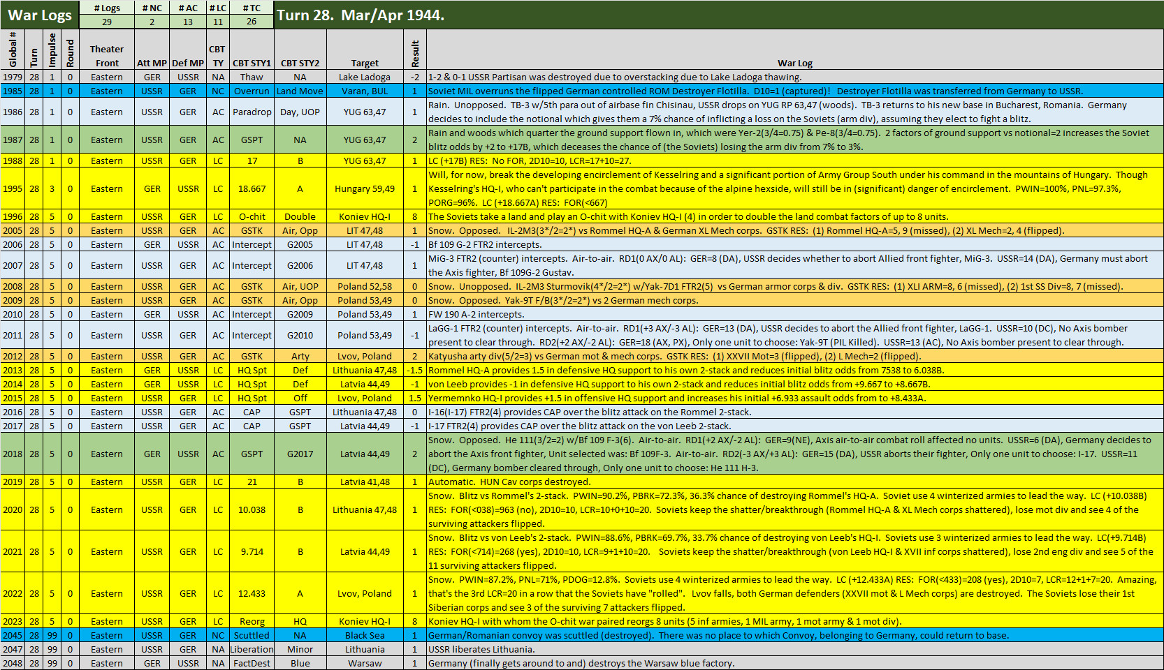
Task: Select the 'Hungary 59,49' target cell
Action: (365, 188)
